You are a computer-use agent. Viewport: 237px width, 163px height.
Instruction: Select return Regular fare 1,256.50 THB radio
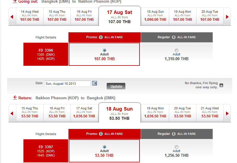(177, 147)
